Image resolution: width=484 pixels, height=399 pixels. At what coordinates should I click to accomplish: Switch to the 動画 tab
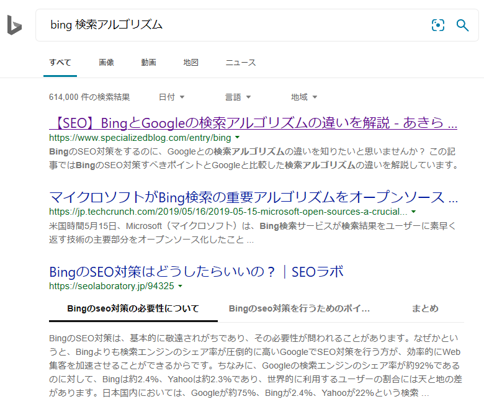(x=148, y=63)
